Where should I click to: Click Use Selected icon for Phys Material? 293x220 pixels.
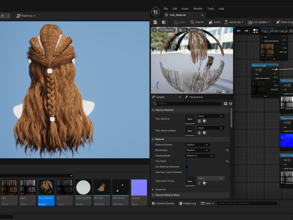tap(200, 121)
